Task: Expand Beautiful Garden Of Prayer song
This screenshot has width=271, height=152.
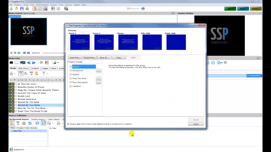Action: pyautogui.click(x=16, y=87)
